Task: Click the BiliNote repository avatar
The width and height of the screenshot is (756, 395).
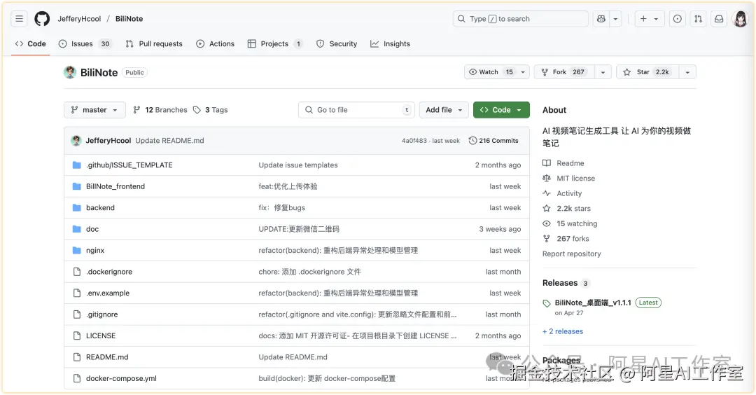Action: [70, 72]
